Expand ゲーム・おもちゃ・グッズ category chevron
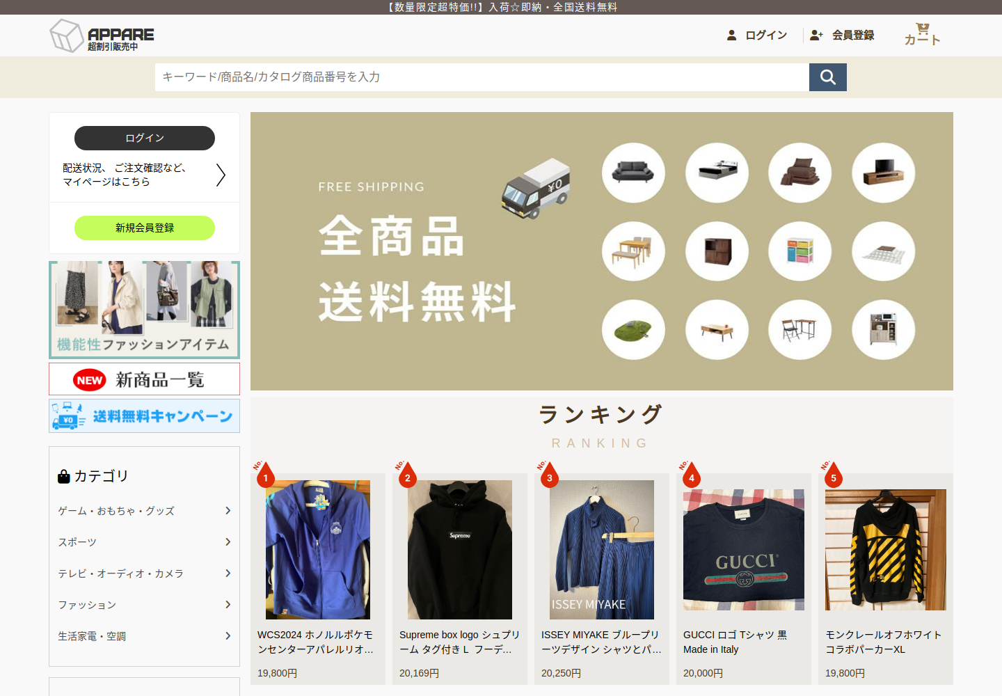This screenshot has height=696, width=1002. (228, 511)
